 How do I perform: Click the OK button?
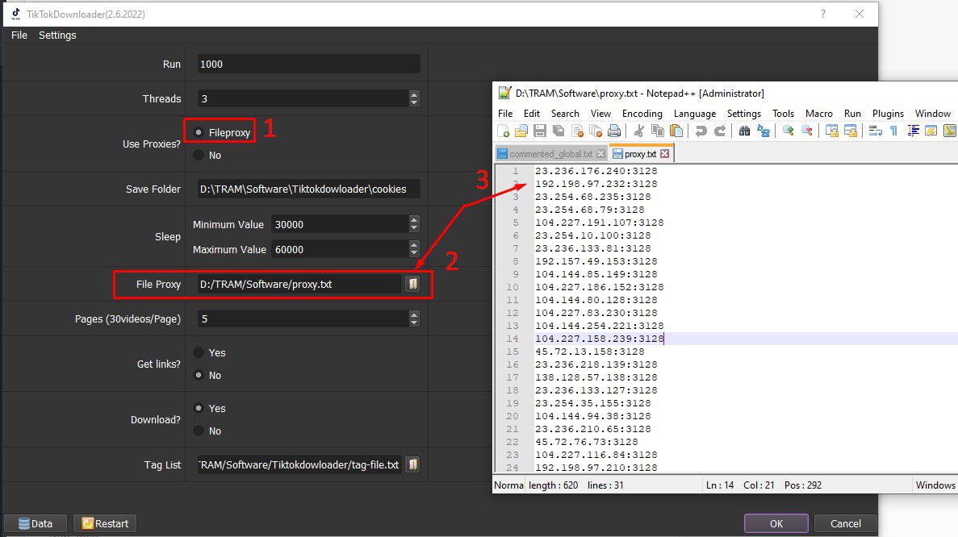coord(776,523)
